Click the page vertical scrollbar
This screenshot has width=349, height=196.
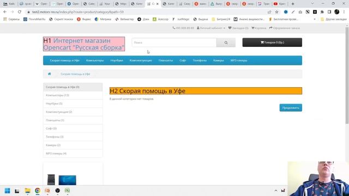(347, 76)
